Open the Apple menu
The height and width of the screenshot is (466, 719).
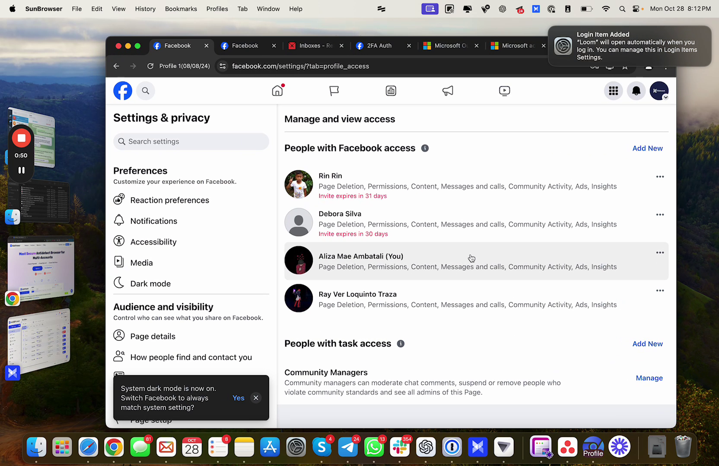[12, 9]
